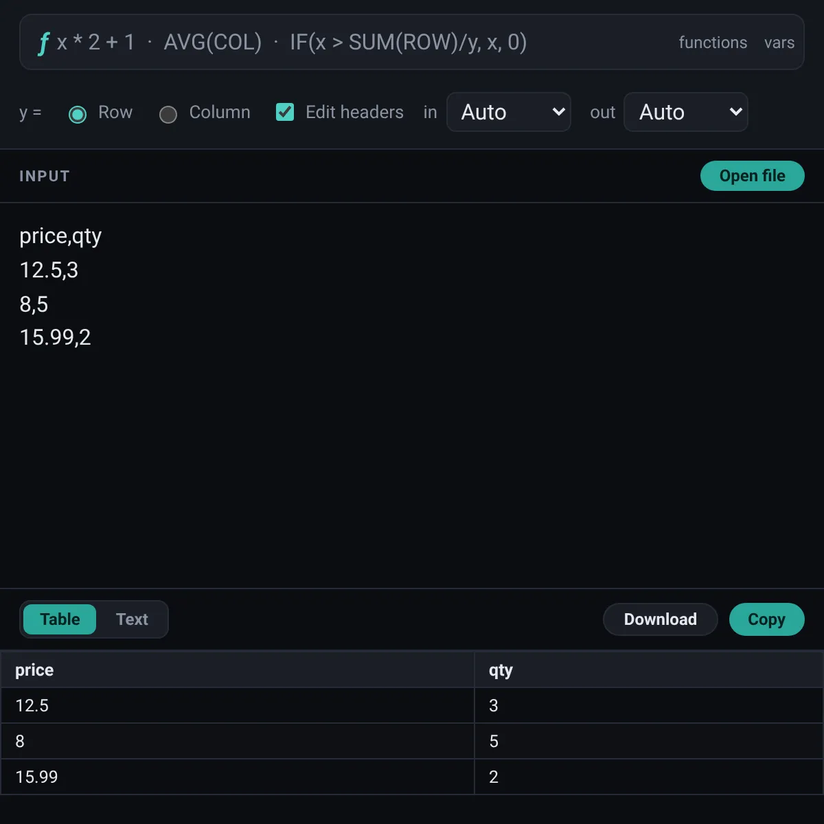Click the Open file button
Screen dimensions: 824x824
(x=753, y=176)
